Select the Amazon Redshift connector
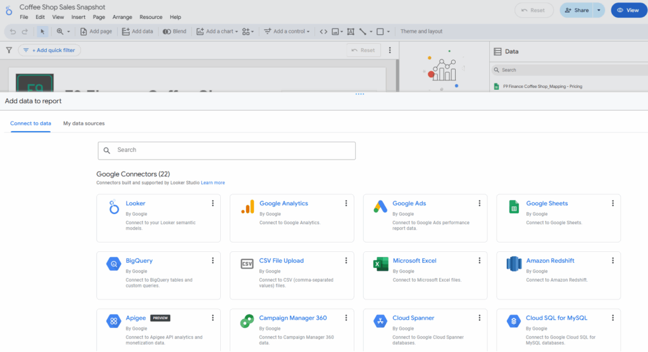648x352 pixels. tap(559, 275)
